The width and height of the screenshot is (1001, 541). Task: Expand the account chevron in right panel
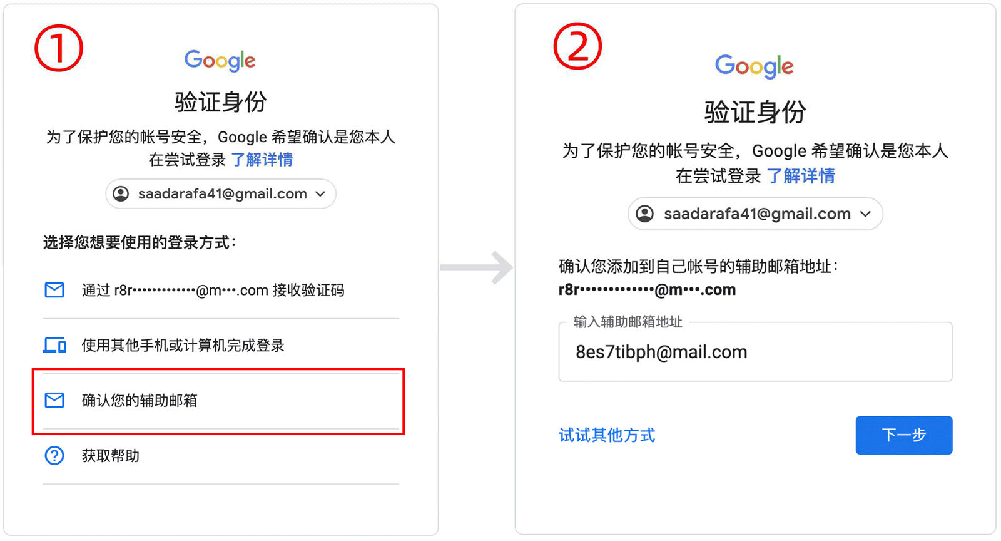[866, 214]
